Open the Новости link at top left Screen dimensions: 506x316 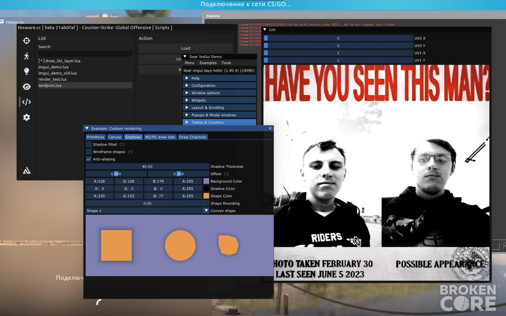pos(15,22)
